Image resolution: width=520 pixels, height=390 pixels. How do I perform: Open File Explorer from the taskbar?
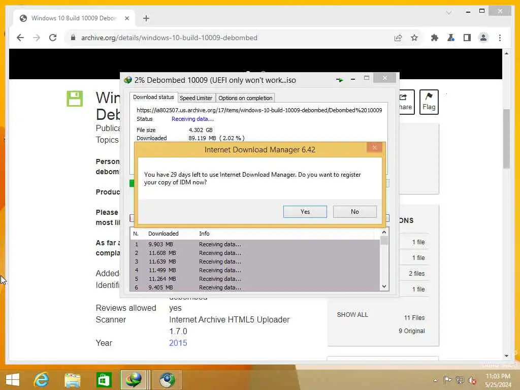point(73,379)
